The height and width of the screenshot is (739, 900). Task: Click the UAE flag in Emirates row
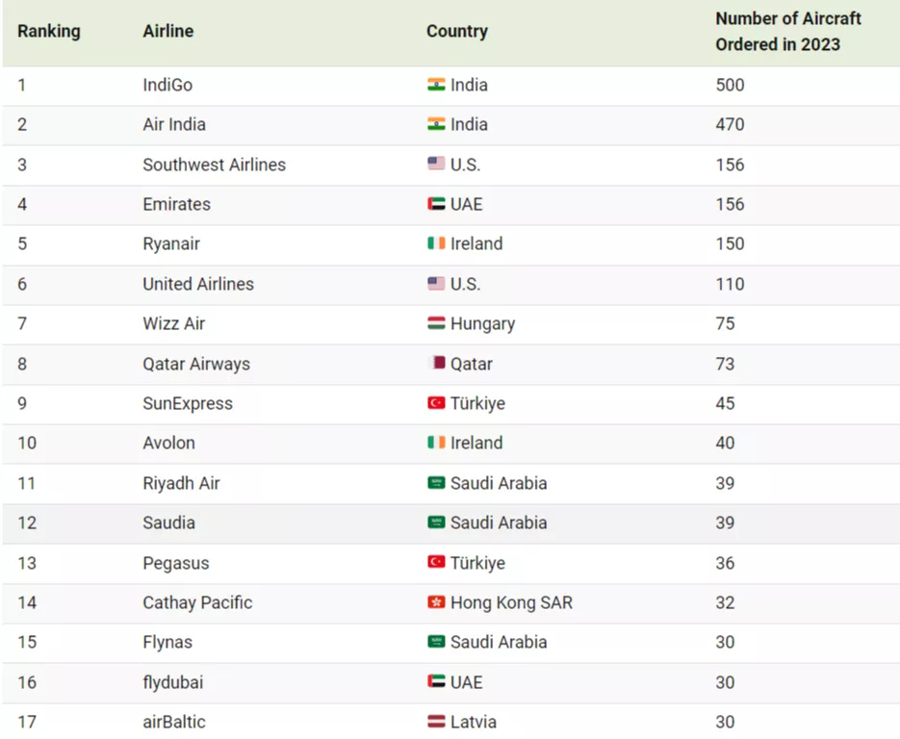pyautogui.click(x=436, y=204)
